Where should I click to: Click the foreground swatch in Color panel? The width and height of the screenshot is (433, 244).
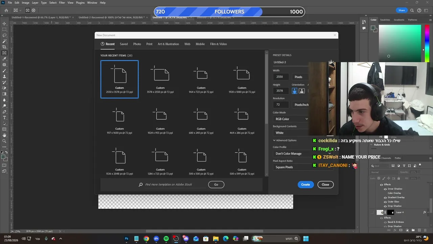coord(373,28)
